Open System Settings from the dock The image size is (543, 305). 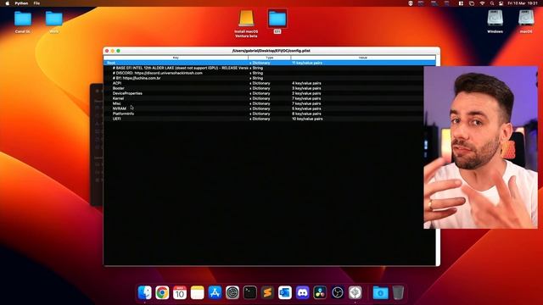tap(232, 292)
